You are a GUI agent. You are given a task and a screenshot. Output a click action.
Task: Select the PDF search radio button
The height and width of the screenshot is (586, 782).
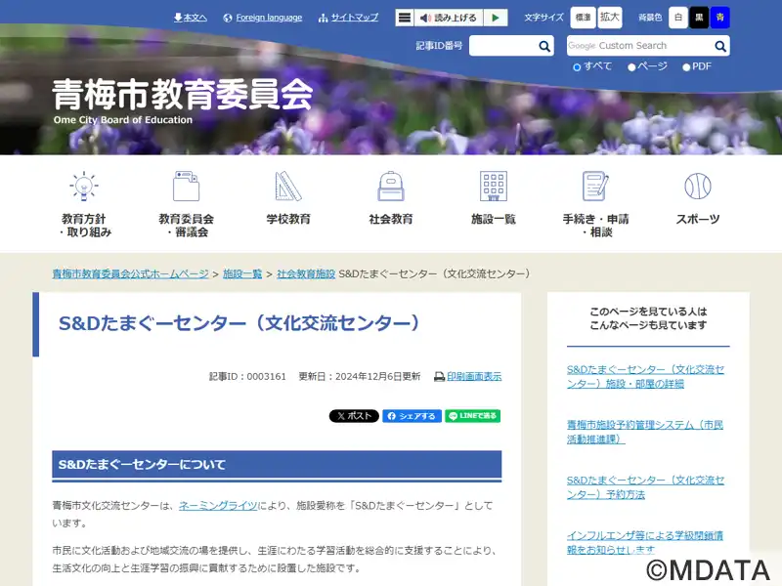(x=686, y=66)
